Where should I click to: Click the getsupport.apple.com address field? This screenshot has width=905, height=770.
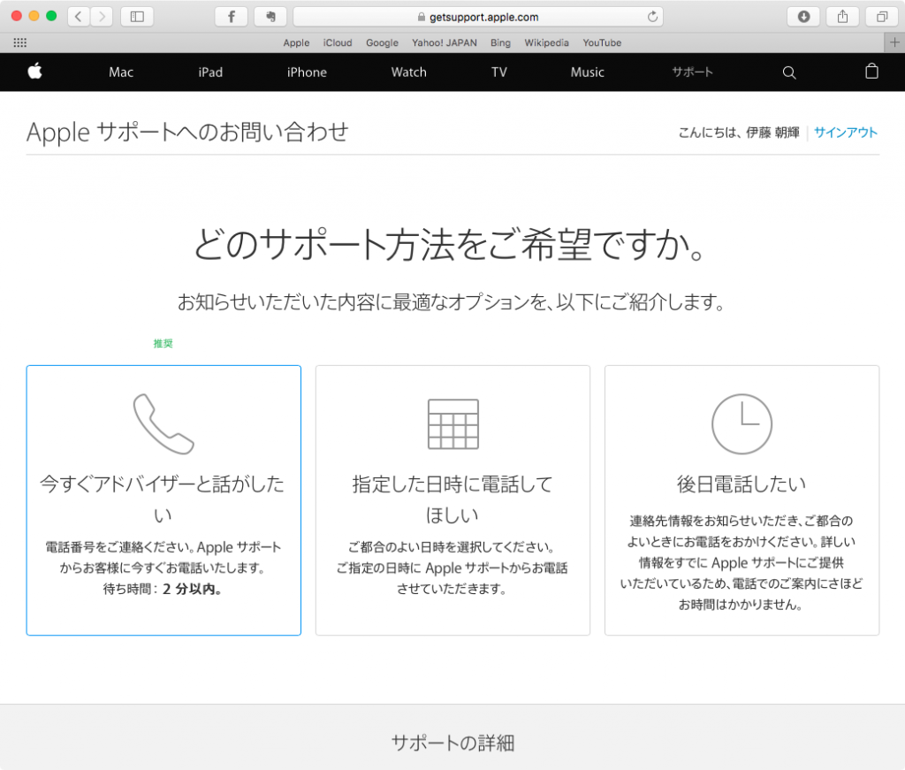coord(478,17)
